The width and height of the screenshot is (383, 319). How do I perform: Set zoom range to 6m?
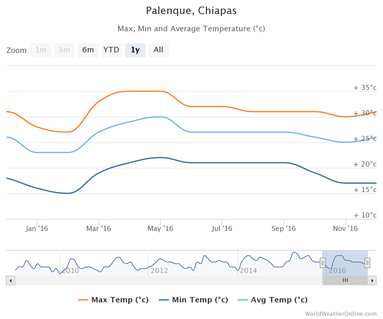(x=88, y=50)
